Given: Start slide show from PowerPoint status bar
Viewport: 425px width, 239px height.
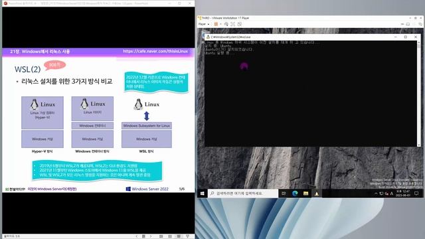Looking at the screenshot, I should click(x=187, y=236).
